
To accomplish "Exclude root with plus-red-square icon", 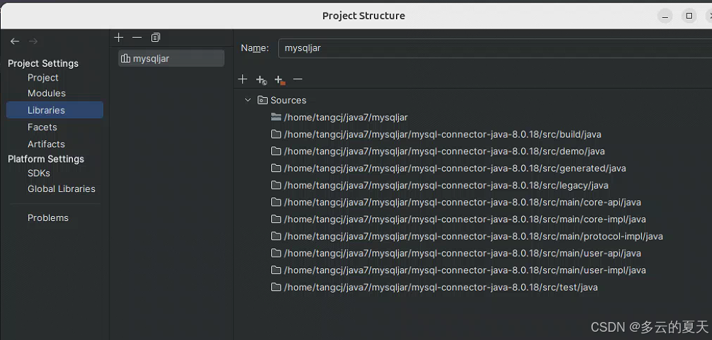I will 280,80.
